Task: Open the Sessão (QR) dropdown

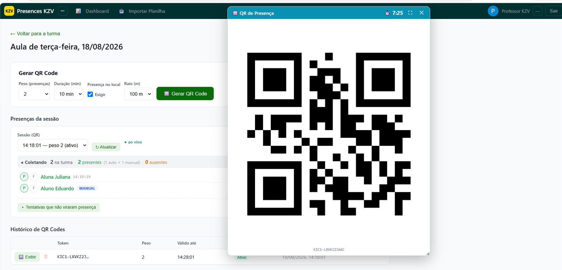Action: (x=53, y=145)
